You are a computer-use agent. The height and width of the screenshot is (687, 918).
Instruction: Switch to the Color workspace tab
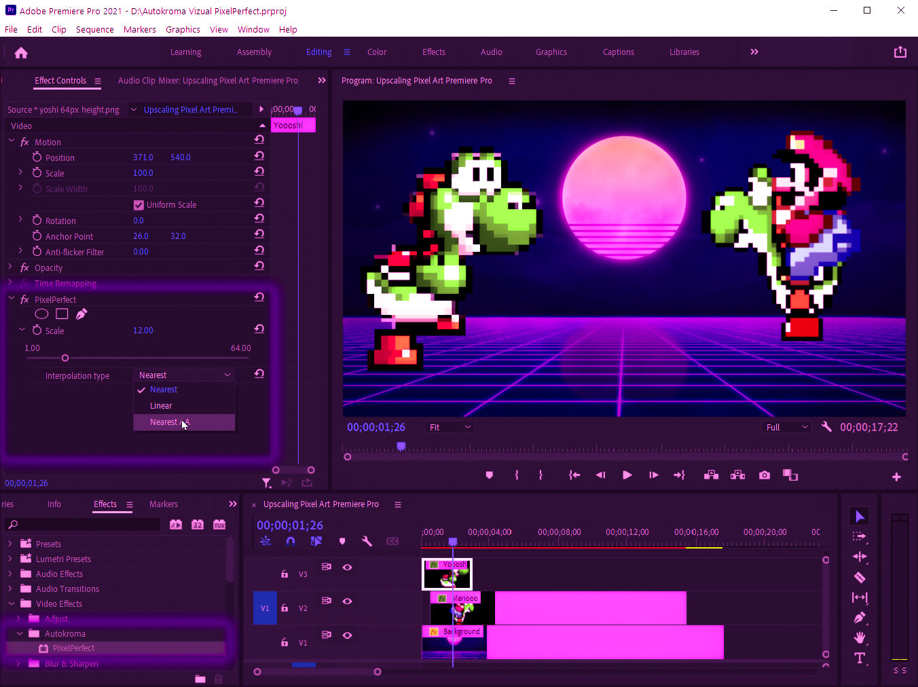tap(376, 52)
